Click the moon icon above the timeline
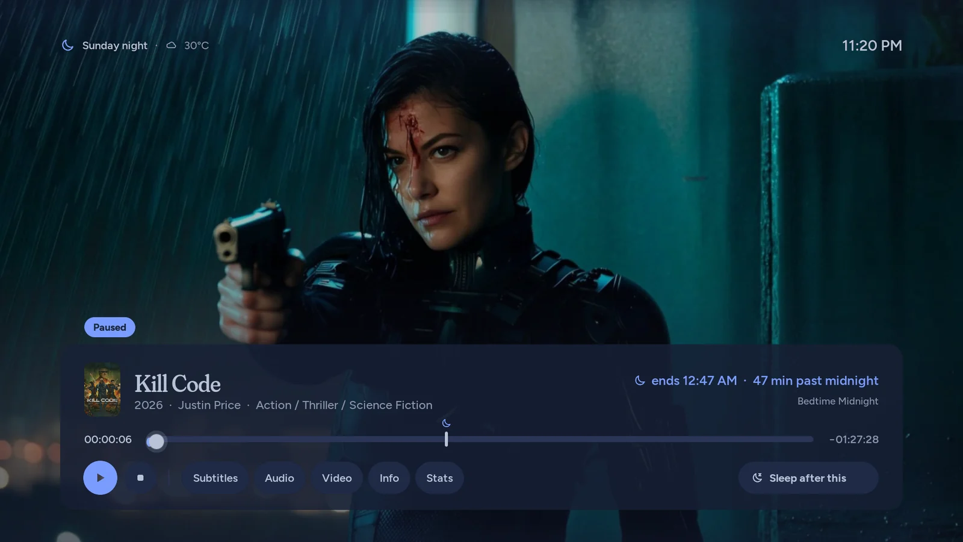The height and width of the screenshot is (542, 963). point(446,423)
